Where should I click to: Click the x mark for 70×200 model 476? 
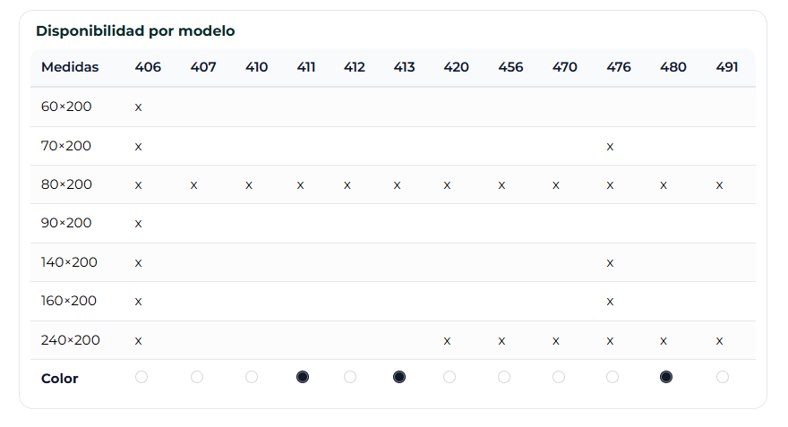coord(610,146)
